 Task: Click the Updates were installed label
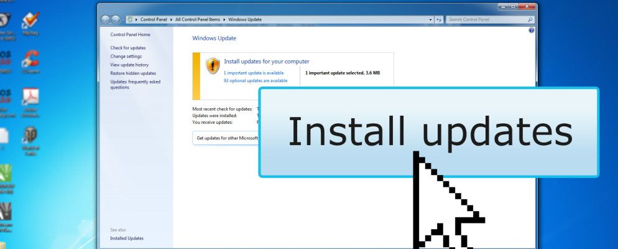[x=214, y=116]
